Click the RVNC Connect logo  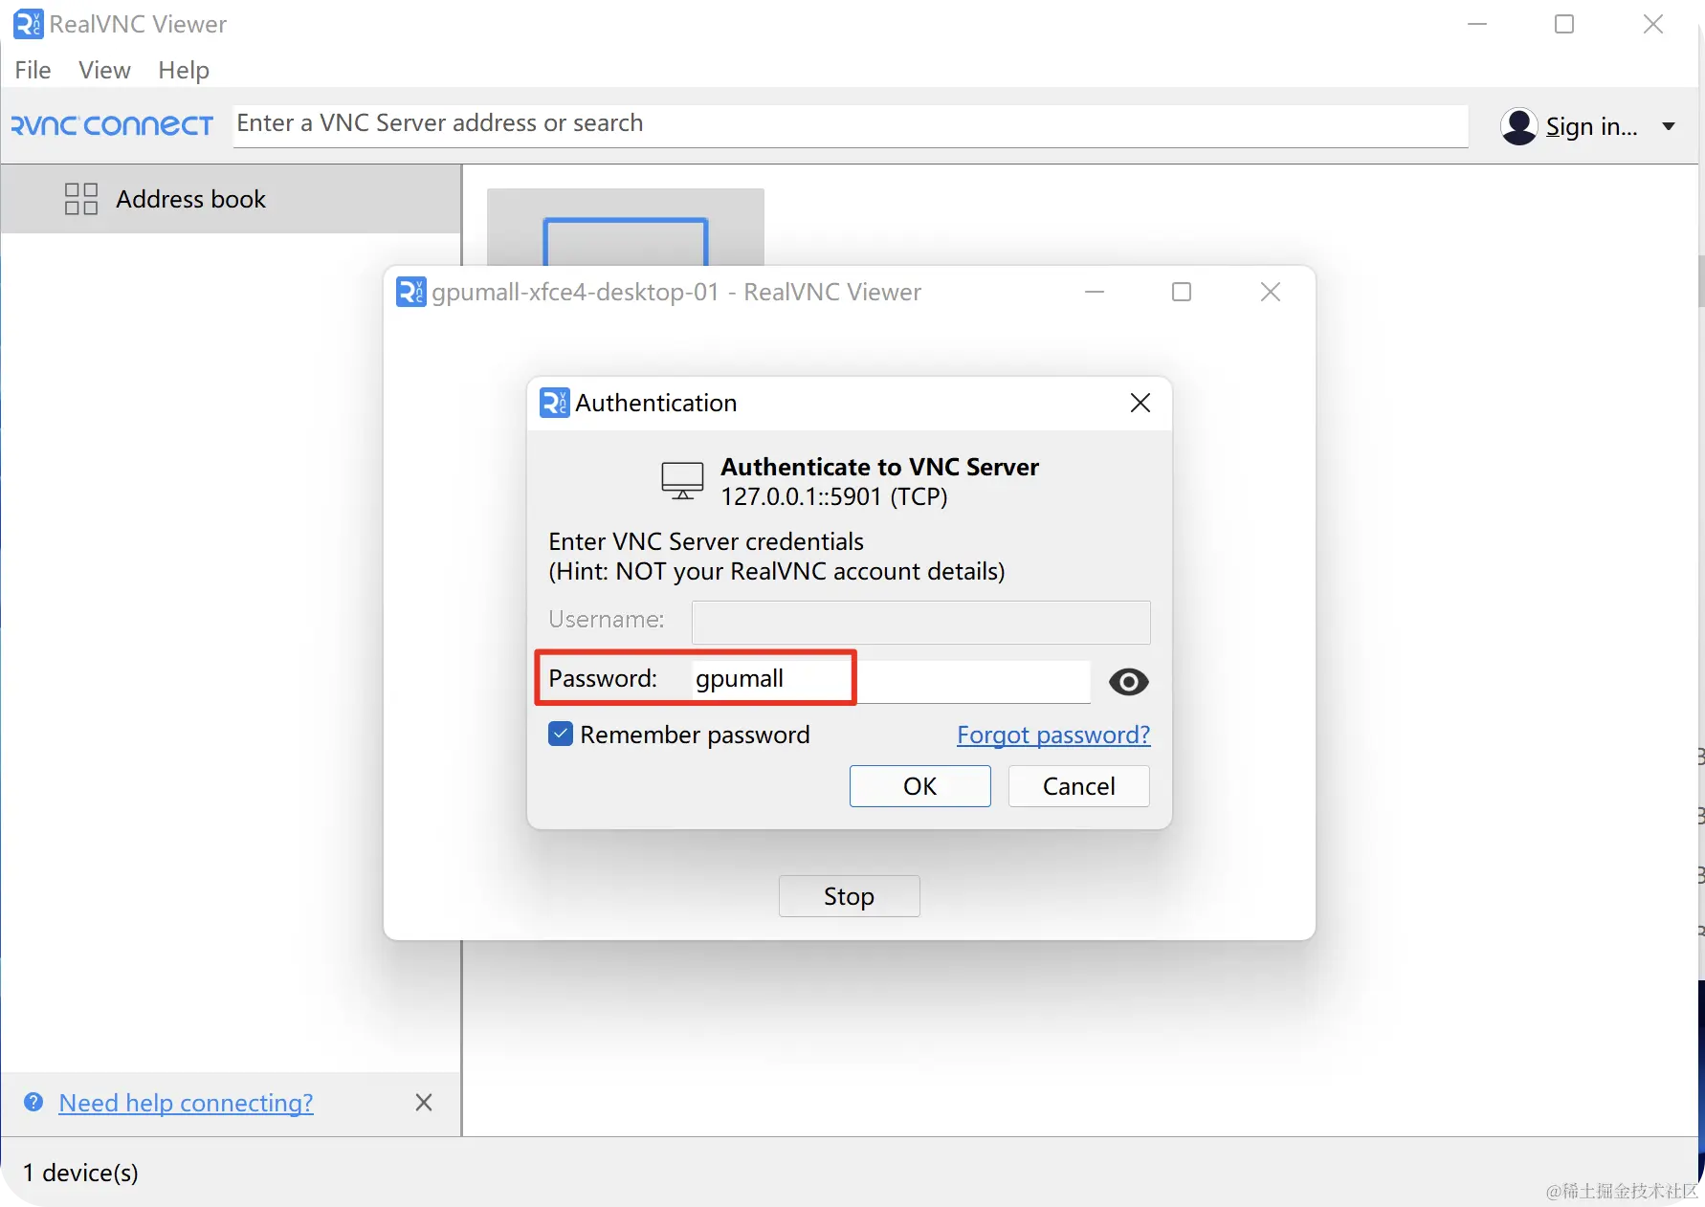pyautogui.click(x=112, y=125)
